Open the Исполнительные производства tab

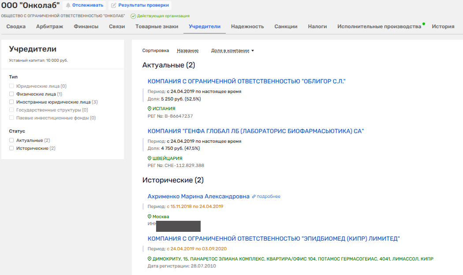pyautogui.click(x=379, y=26)
